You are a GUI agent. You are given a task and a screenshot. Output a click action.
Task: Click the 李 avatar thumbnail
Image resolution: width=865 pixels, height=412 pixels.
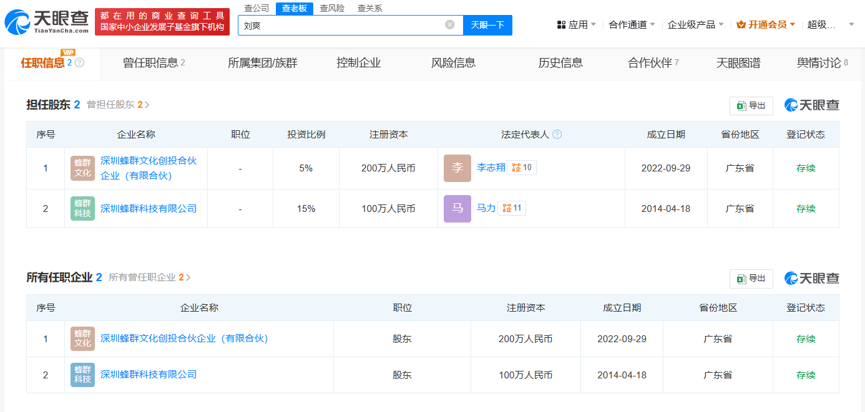pos(457,168)
